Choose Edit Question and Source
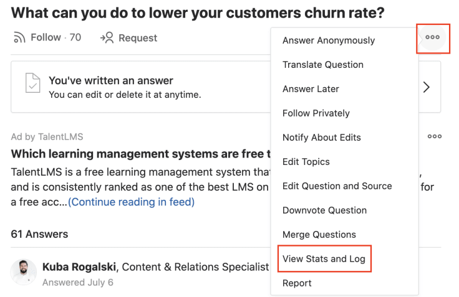 click(337, 186)
